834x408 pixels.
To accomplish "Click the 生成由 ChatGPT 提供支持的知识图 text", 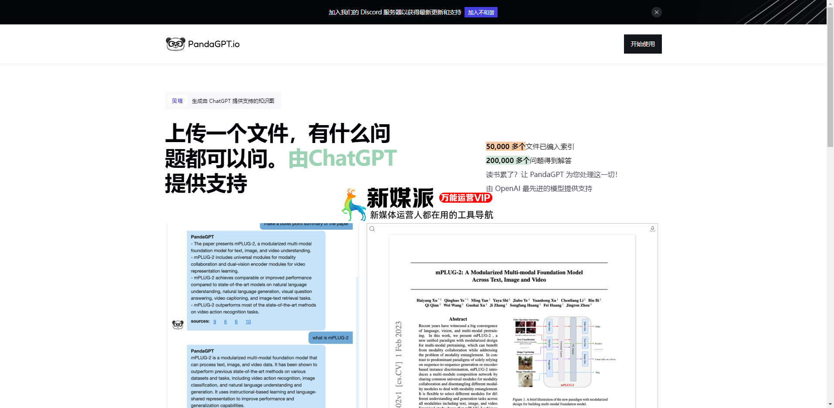I will click(x=233, y=101).
